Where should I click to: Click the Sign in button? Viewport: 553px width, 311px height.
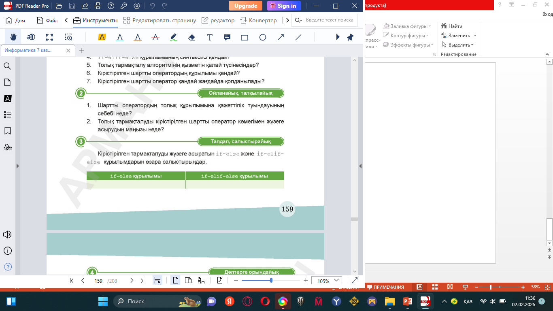click(x=284, y=6)
